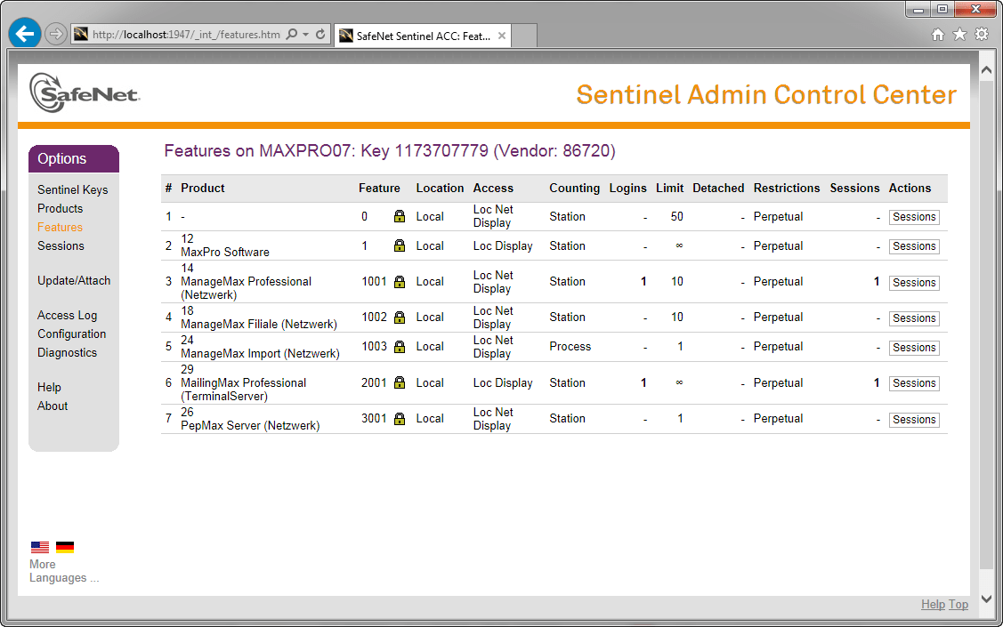
Task: Click Sessions button for ManageMax Professional
Action: 914,283
